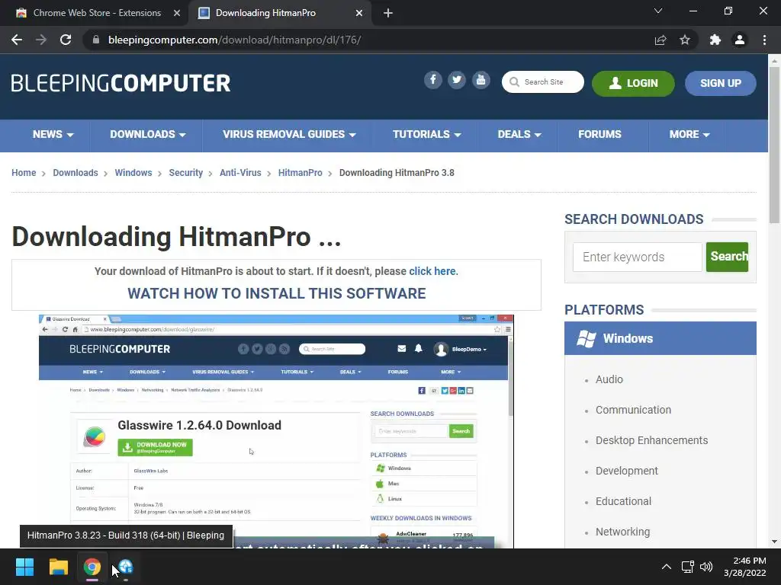The image size is (781, 585).
Task: Click the green LOGIN button
Action: tap(633, 83)
